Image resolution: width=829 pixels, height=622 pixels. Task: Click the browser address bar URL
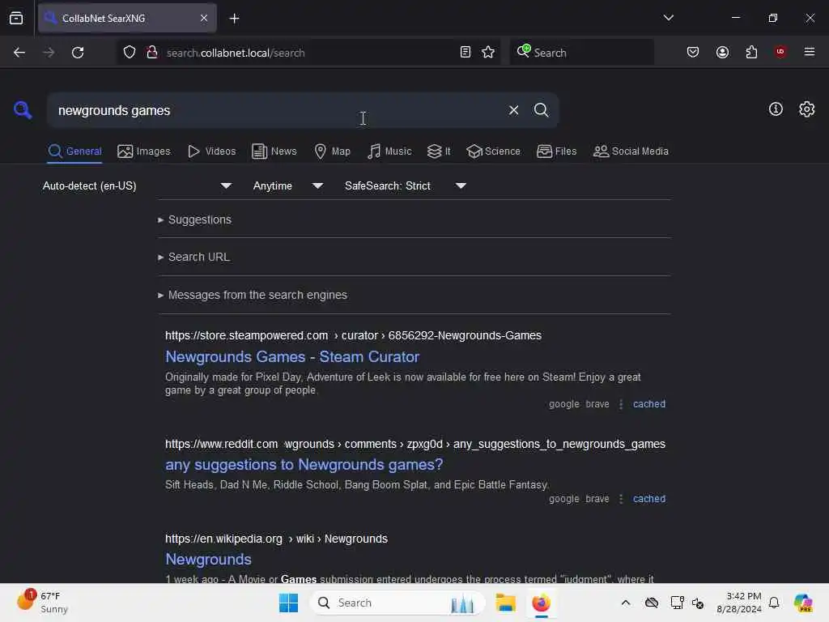coord(310,53)
